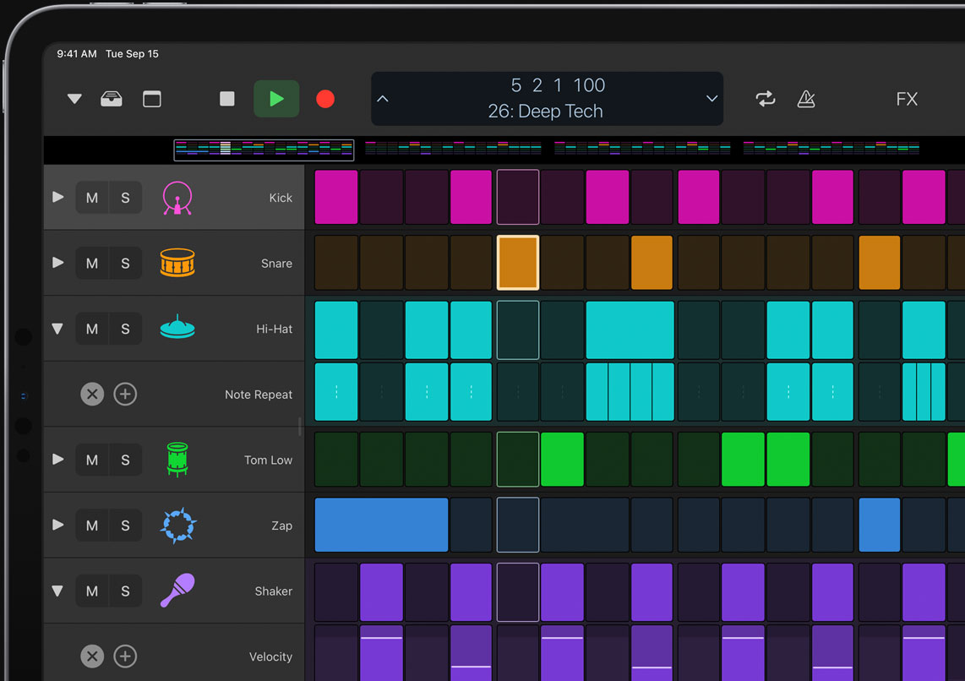
Task: Select the Shaker maraca icon
Action: click(x=177, y=591)
